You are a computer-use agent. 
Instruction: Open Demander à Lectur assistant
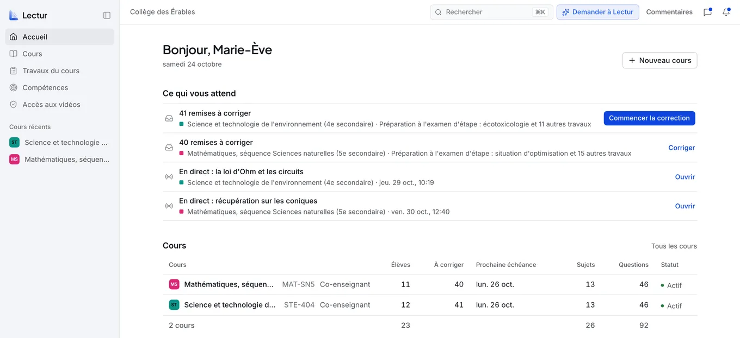(597, 12)
